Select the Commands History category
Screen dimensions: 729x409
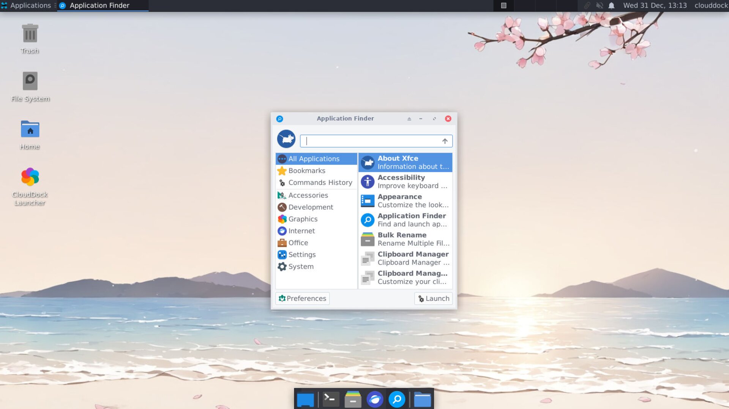pyautogui.click(x=320, y=183)
